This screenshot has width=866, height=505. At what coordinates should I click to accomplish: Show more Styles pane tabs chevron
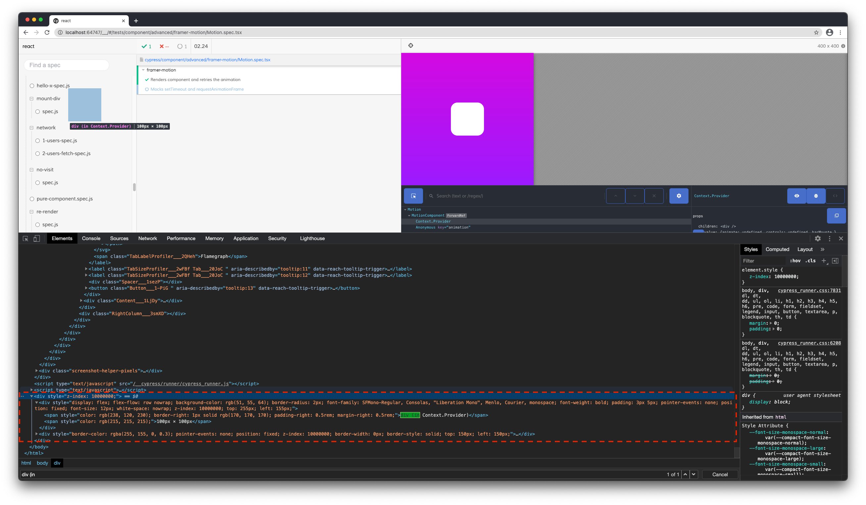click(x=822, y=250)
